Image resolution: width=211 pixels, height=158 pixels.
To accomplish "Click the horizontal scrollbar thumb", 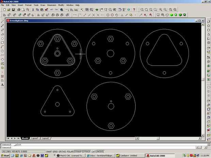I will coord(158,138).
